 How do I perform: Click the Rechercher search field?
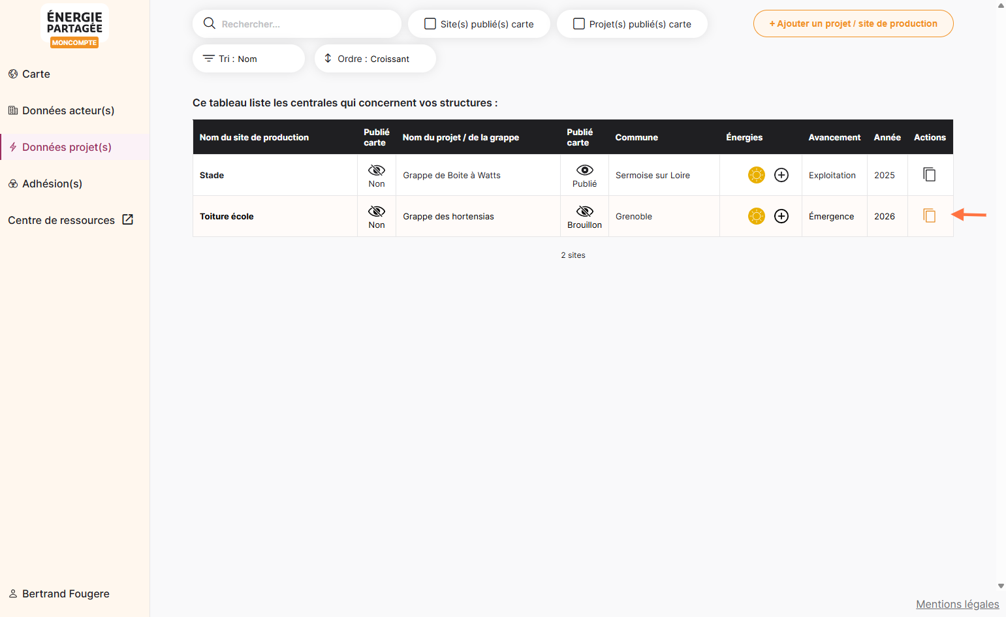[x=297, y=24]
